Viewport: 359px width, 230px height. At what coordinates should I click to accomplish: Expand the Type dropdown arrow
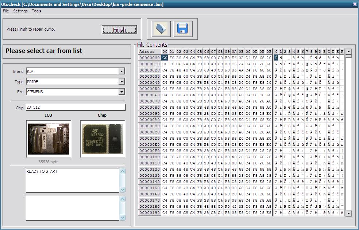[x=121, y=82]
